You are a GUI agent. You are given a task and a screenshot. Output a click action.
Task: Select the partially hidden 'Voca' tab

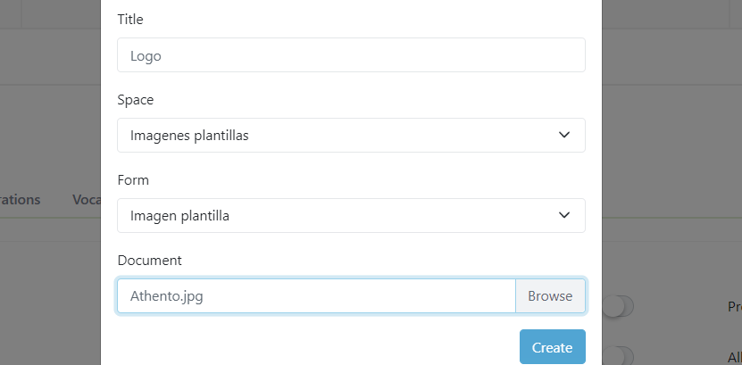86,200
